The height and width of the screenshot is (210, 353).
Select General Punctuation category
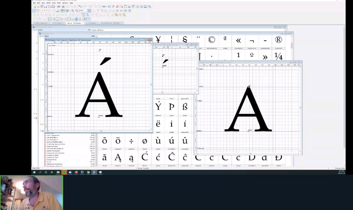[53, 151]
